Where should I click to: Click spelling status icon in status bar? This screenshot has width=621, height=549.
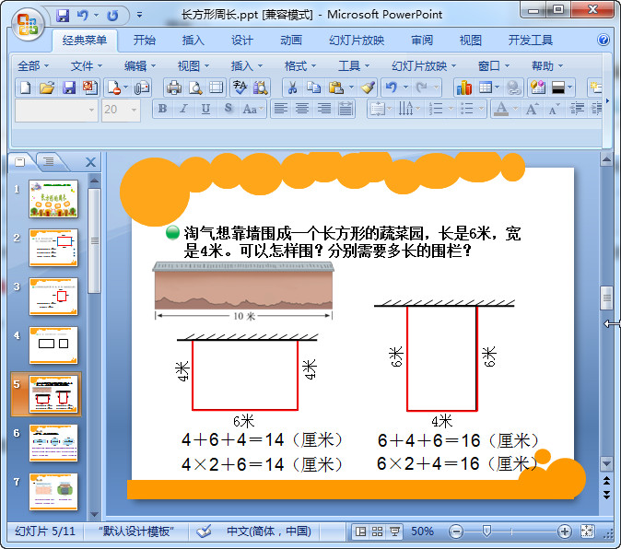tap(204, 531)
